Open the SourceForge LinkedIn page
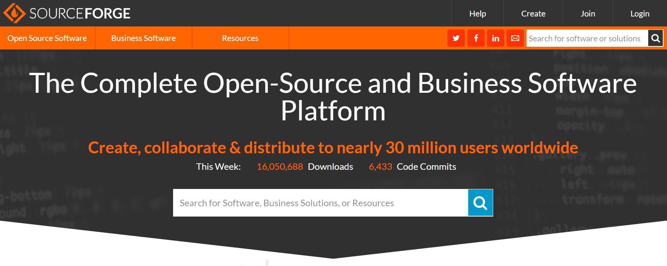The image size is (667, 266). tap(495, 38)
